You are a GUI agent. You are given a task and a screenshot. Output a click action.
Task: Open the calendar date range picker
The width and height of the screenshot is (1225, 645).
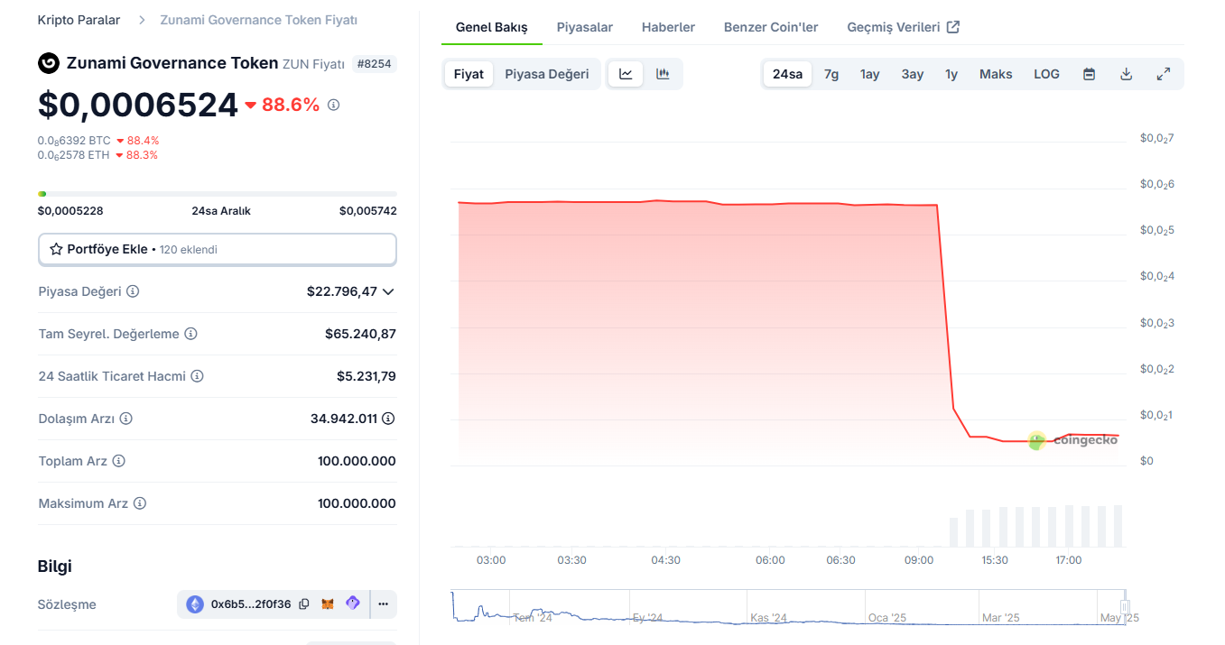[1089, 74]
